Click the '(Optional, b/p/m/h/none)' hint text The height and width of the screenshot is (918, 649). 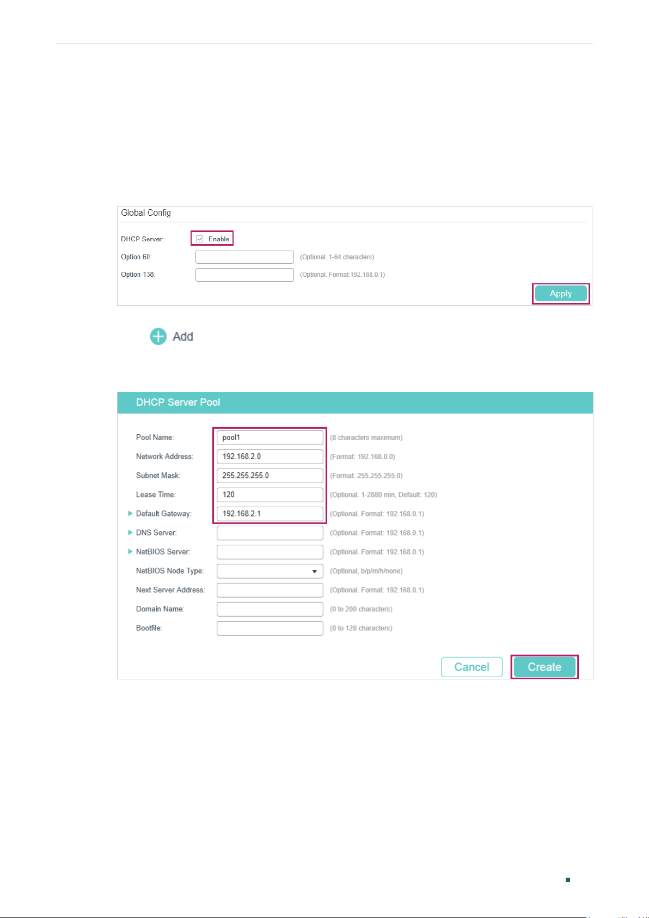point(366,571)
